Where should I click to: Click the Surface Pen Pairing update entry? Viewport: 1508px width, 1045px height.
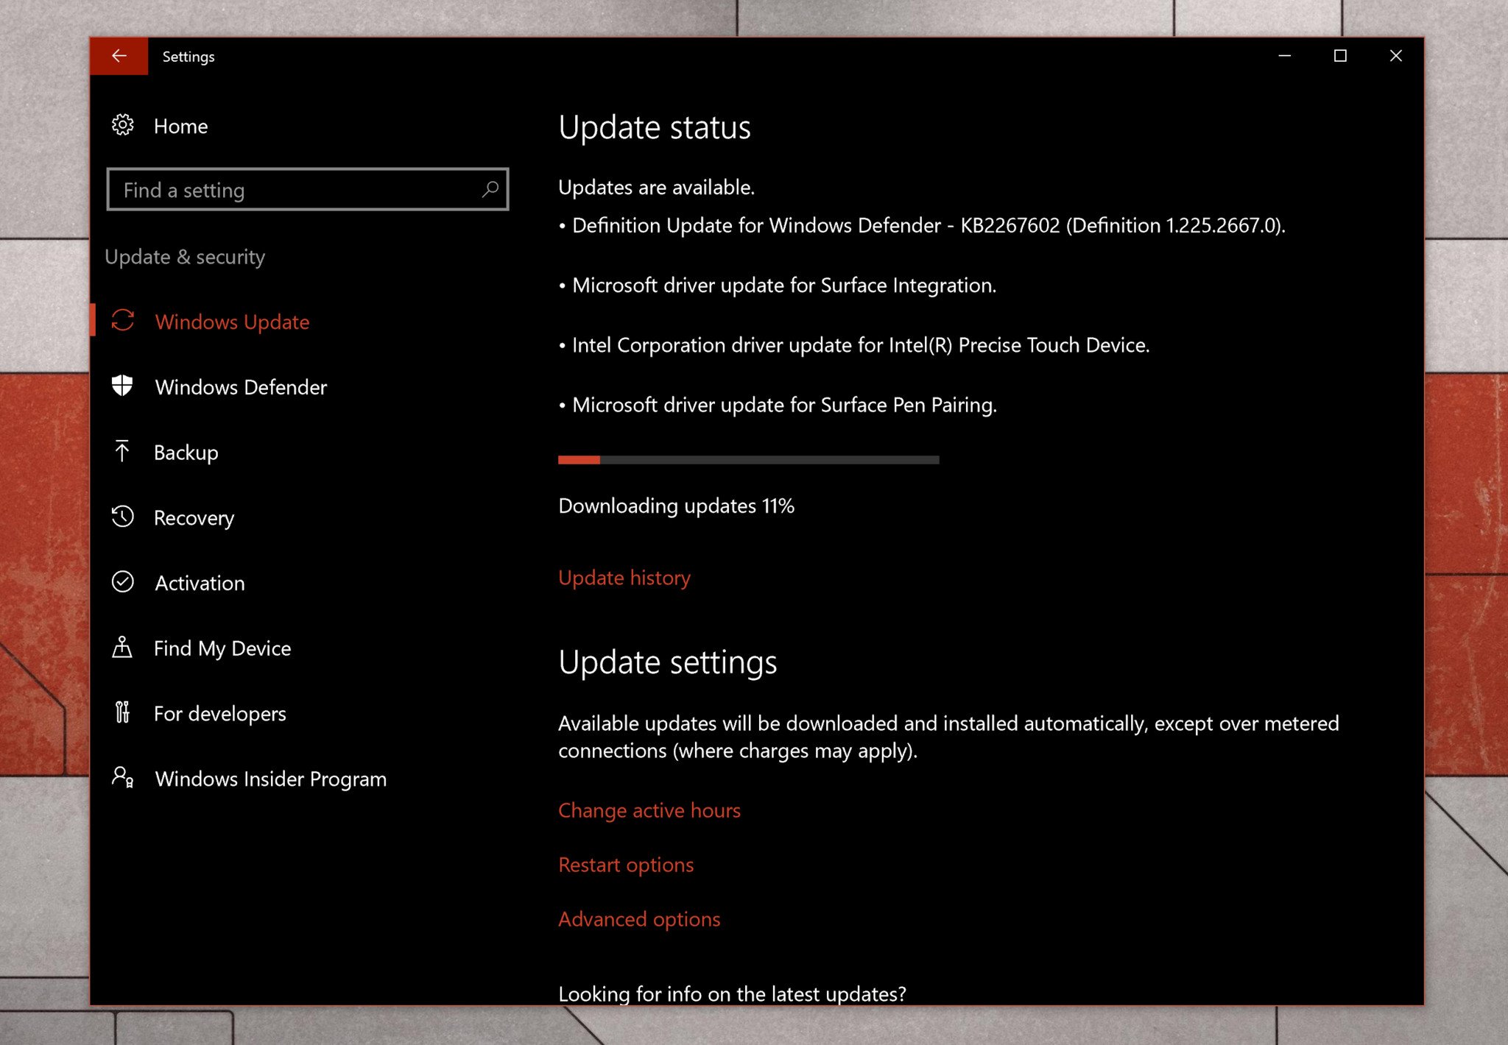(x=778, y=405)
